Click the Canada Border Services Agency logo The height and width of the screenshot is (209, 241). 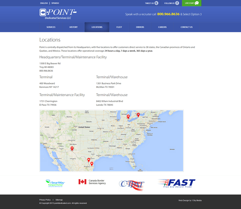point(92,182)
